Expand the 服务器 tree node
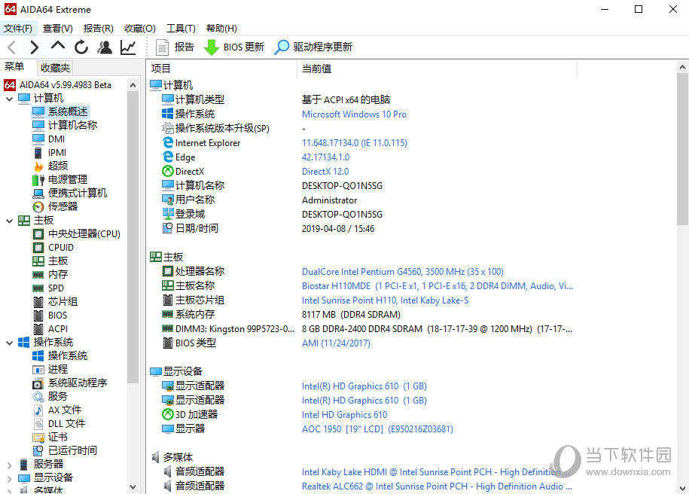Screen dimensions: 689x494 [9, 465]
